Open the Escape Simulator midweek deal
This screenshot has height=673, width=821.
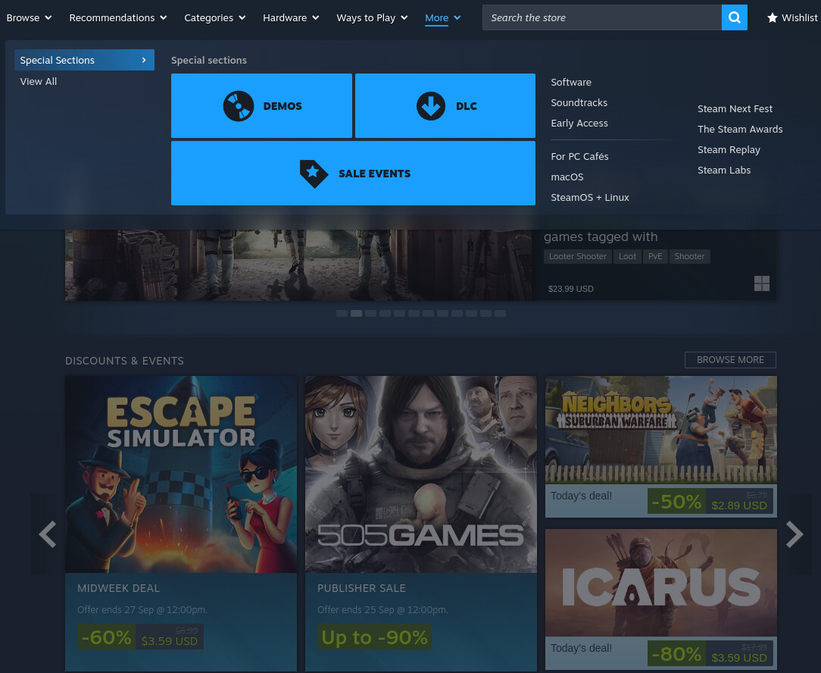pos(181,523)
